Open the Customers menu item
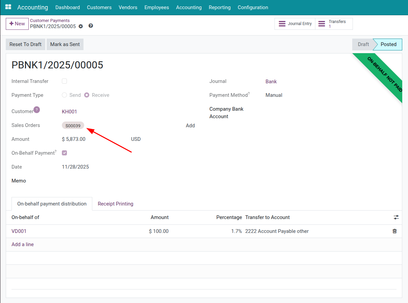 coord(99,7)
